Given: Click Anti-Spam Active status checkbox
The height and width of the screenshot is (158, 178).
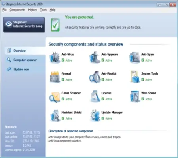Looking at the screenshot, I should [x=143, y=60].
